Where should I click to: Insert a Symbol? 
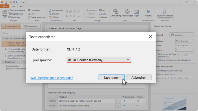tap(91, 17)
